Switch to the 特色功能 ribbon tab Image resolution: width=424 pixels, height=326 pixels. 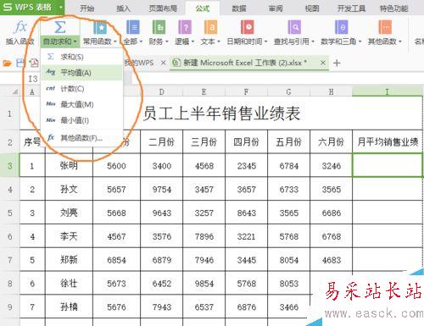point(394,8)
